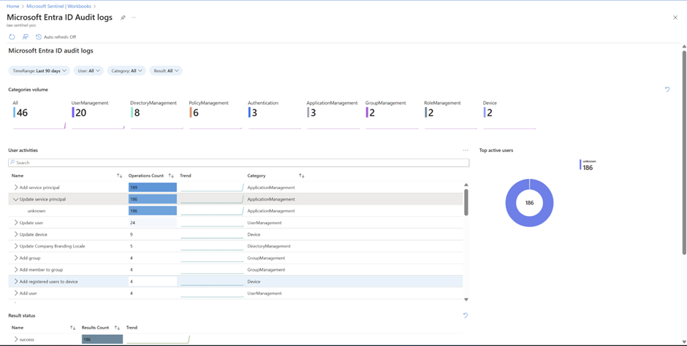Open the Auto refresh: Off setting

(x=56, y=36)
